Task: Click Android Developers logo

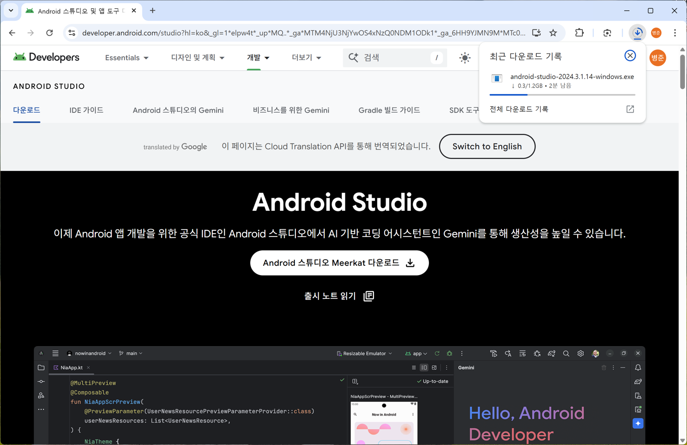Action: (46, 57)
